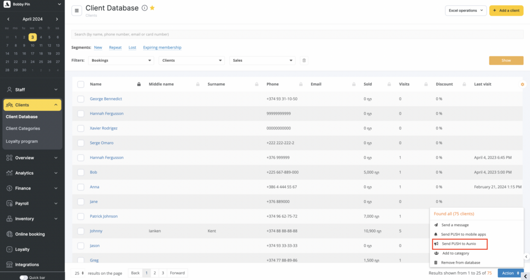Open Xavier Rodrigez client profile link
The width and height of the screenshot is (530, 280).
104,128
